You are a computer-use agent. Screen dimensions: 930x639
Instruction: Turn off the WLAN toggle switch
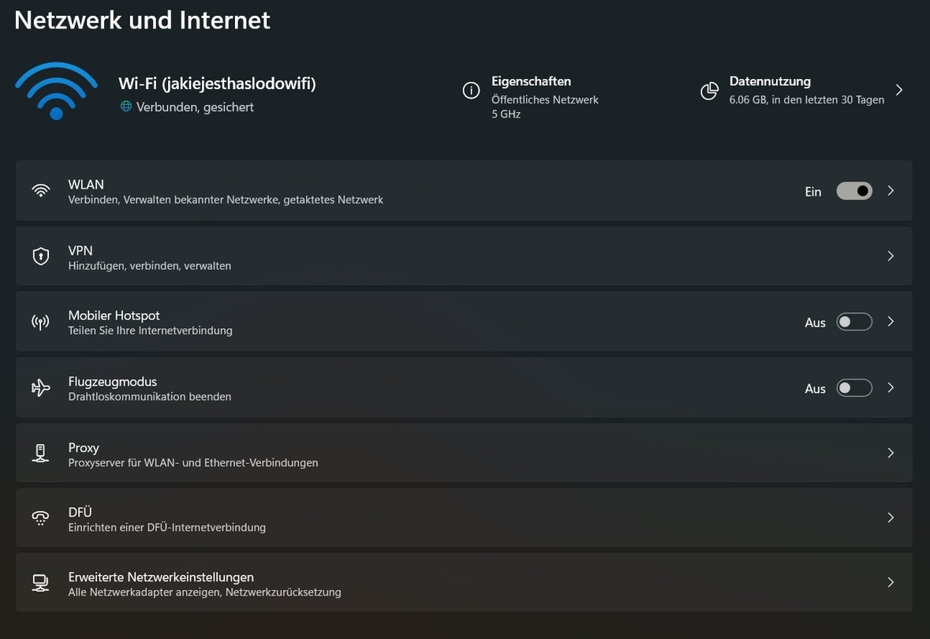click(x=854, y=191)
